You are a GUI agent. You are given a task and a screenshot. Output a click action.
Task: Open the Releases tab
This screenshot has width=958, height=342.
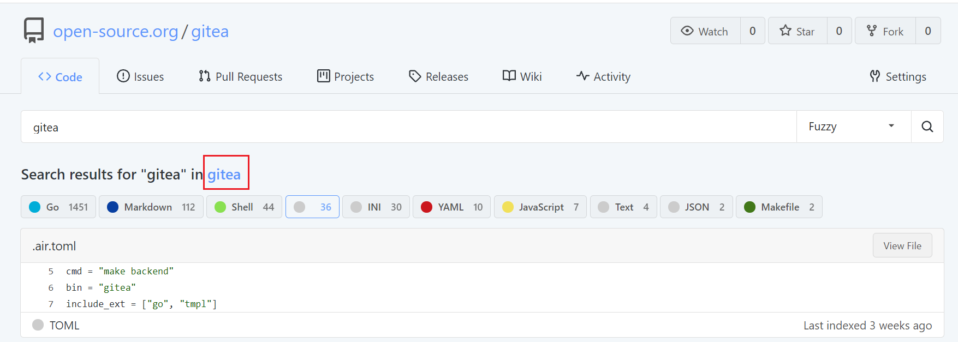click(x=438, y=76)
